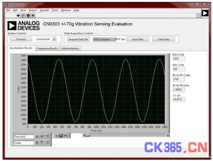Click the Save Data button

pos(137,39)
